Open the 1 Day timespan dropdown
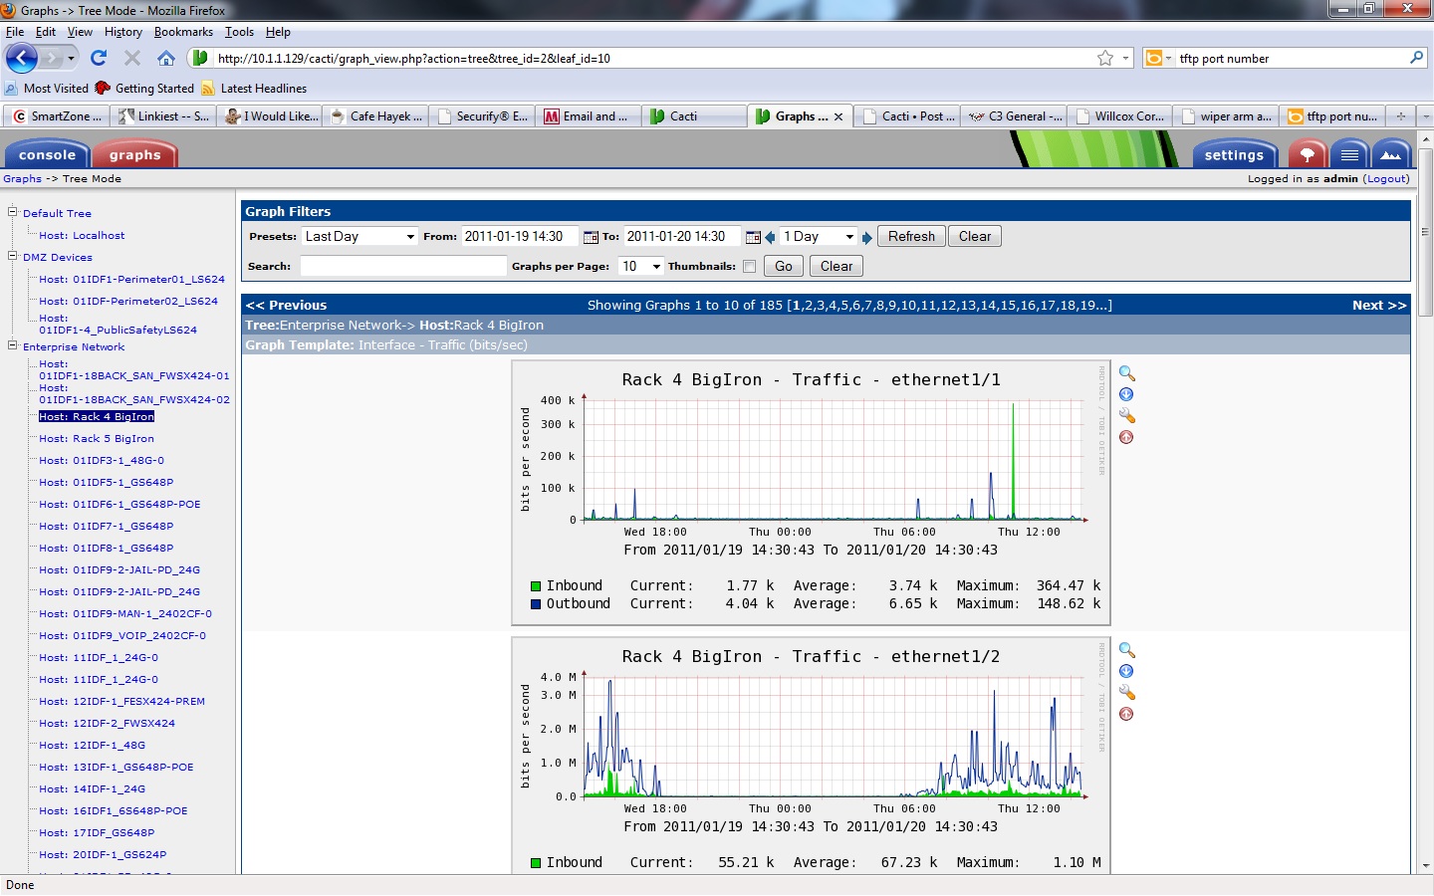This screenshot has width=1434, height=896. (x=819, y=237)
